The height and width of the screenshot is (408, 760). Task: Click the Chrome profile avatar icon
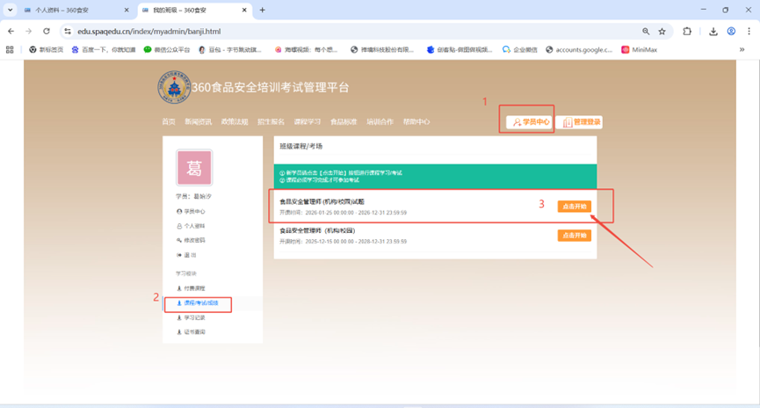tap(731, 31)
